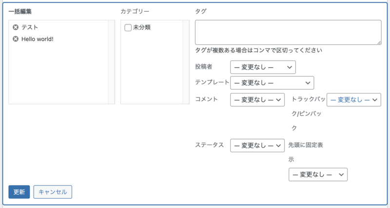Click the tag textarea resize handle
The height and width of the screenshot is (208, 390).
click(379, 42)
